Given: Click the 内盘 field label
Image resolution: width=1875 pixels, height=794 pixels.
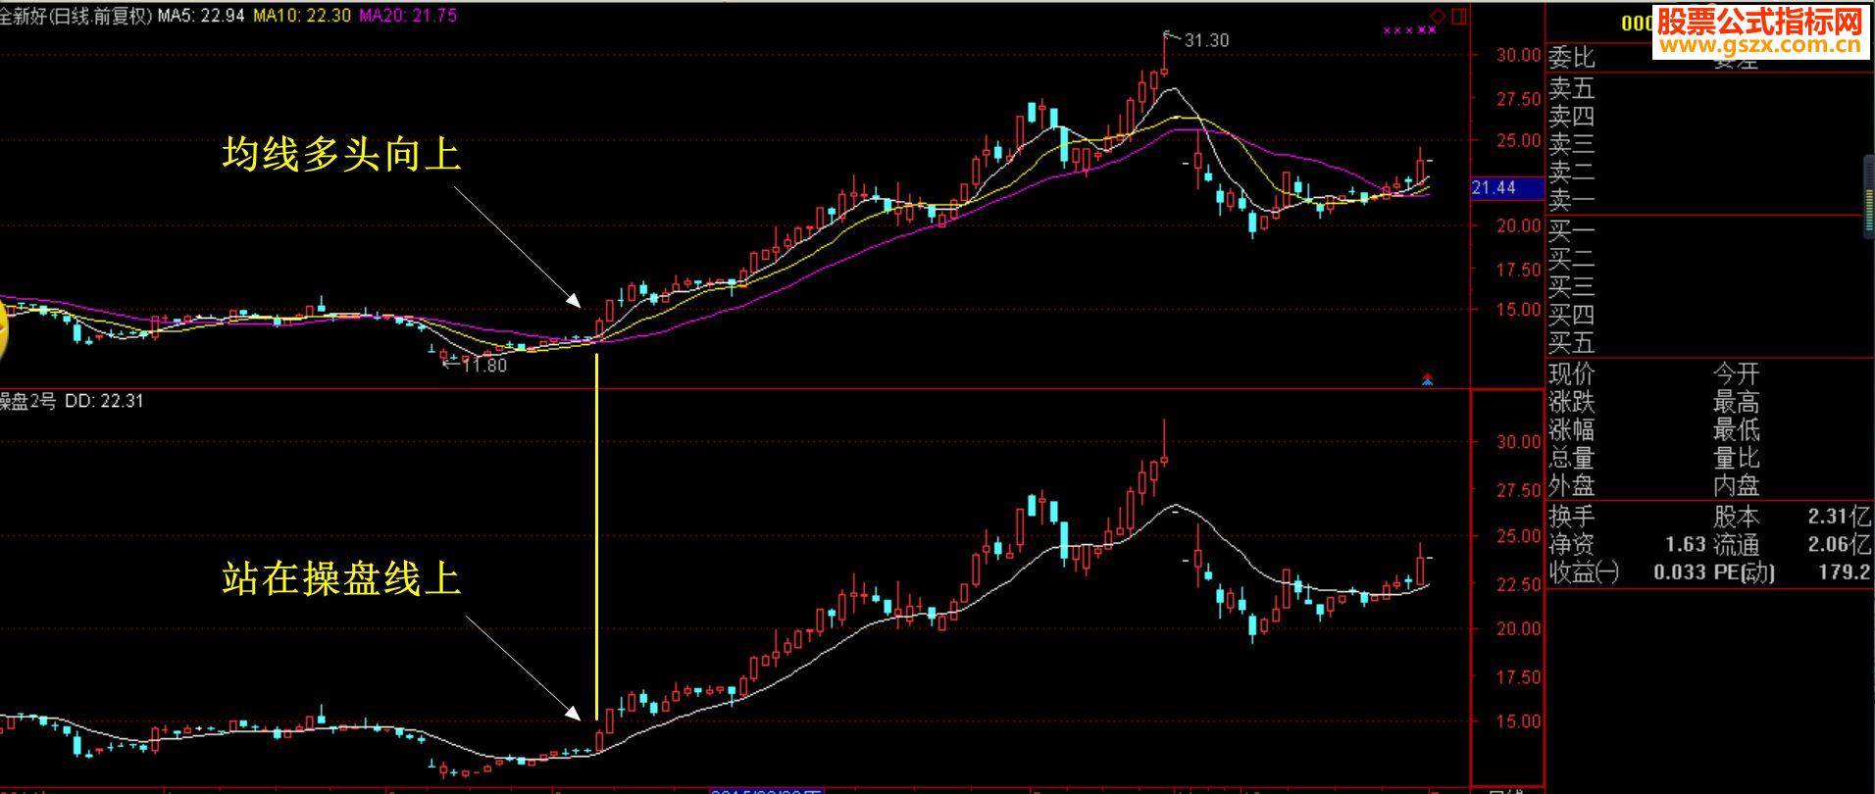Looking at the screenshot, I should coord(1737,485).
